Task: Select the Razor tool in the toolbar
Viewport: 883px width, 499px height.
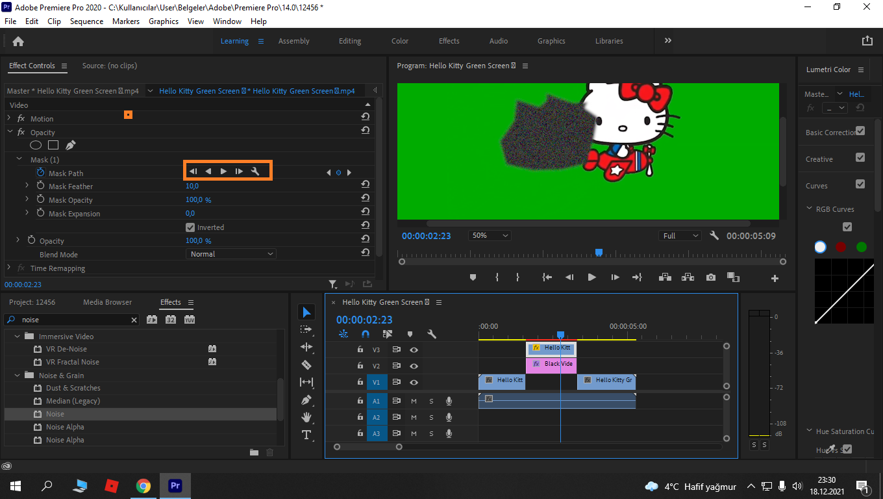Action: [306, 365]
